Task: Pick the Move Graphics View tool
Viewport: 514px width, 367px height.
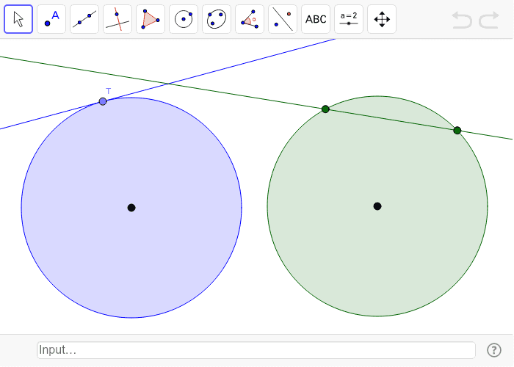Action: point(382,19)
